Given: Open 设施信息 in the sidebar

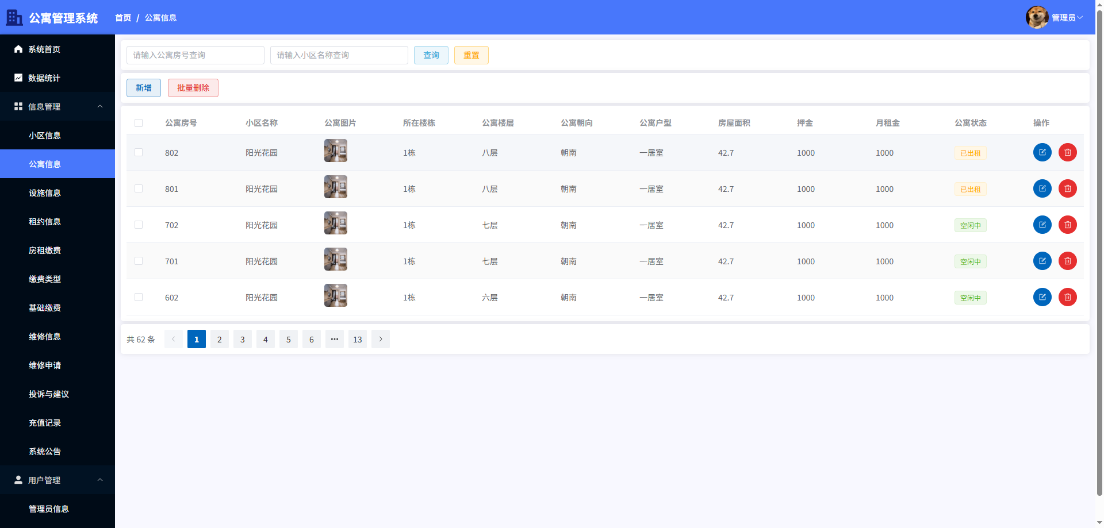Looking at the screenshot, I should pyautogui.click(x=57, y=192).
